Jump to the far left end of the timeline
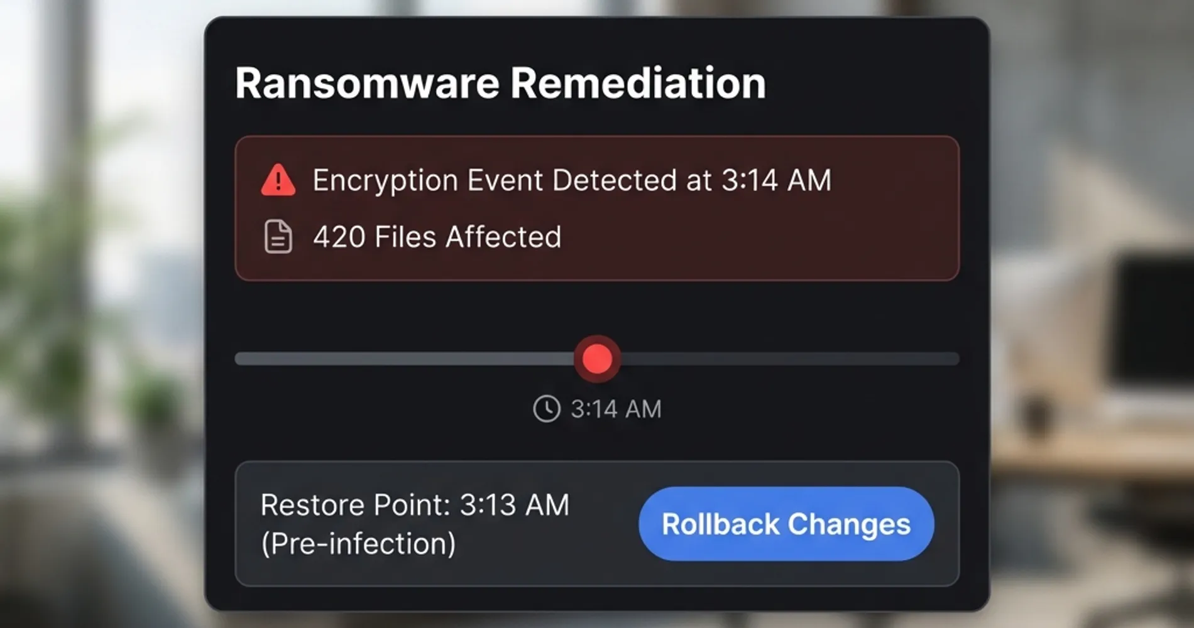The image size is (1194, 628). 239,359
